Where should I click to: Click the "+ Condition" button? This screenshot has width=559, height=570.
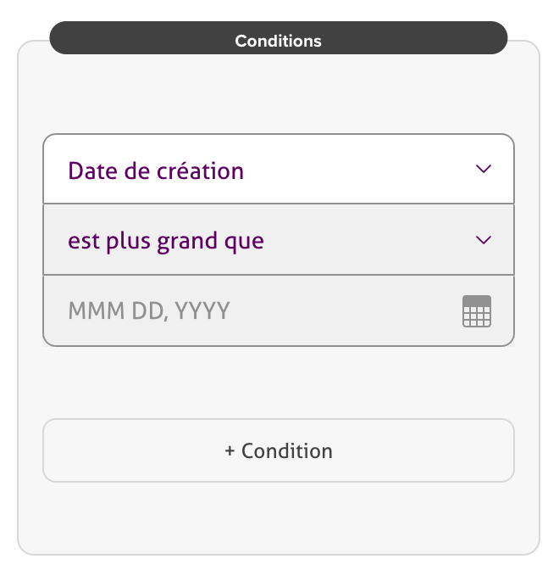click(279, 450)
